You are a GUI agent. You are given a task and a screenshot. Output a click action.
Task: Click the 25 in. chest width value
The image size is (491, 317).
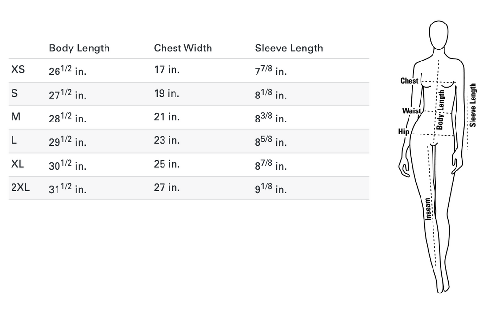(167, 164)
